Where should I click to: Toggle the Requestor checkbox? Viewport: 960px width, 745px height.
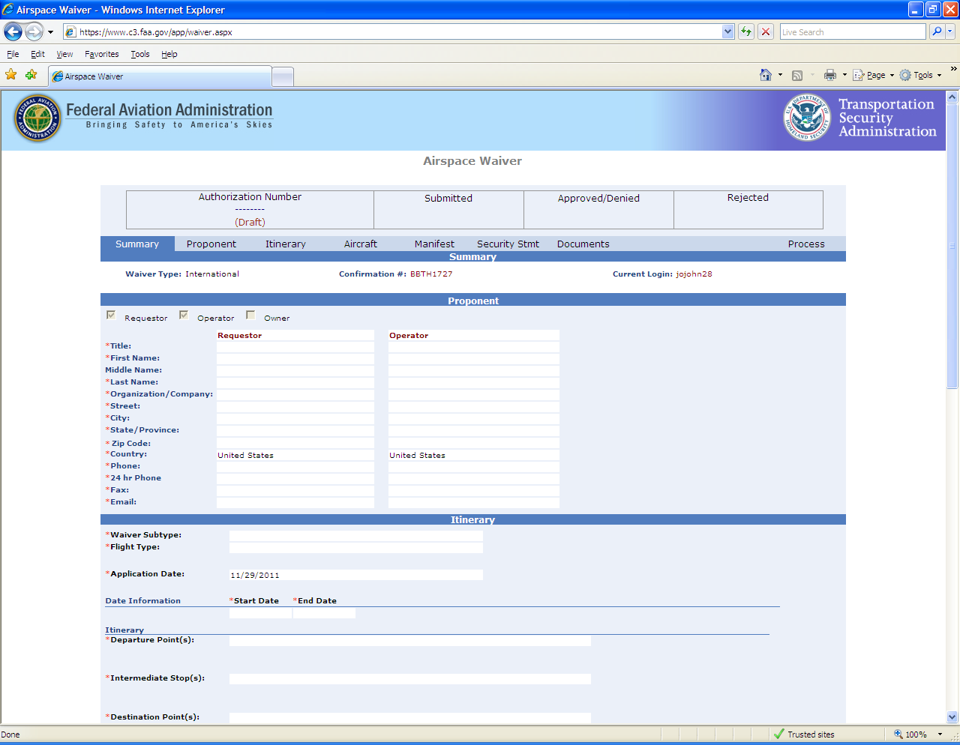point(111,316)
